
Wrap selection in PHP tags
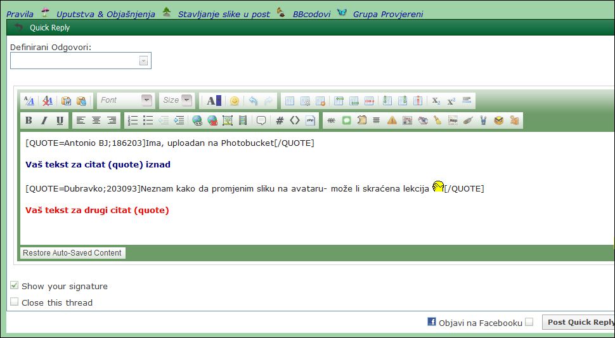click(310, 120)
